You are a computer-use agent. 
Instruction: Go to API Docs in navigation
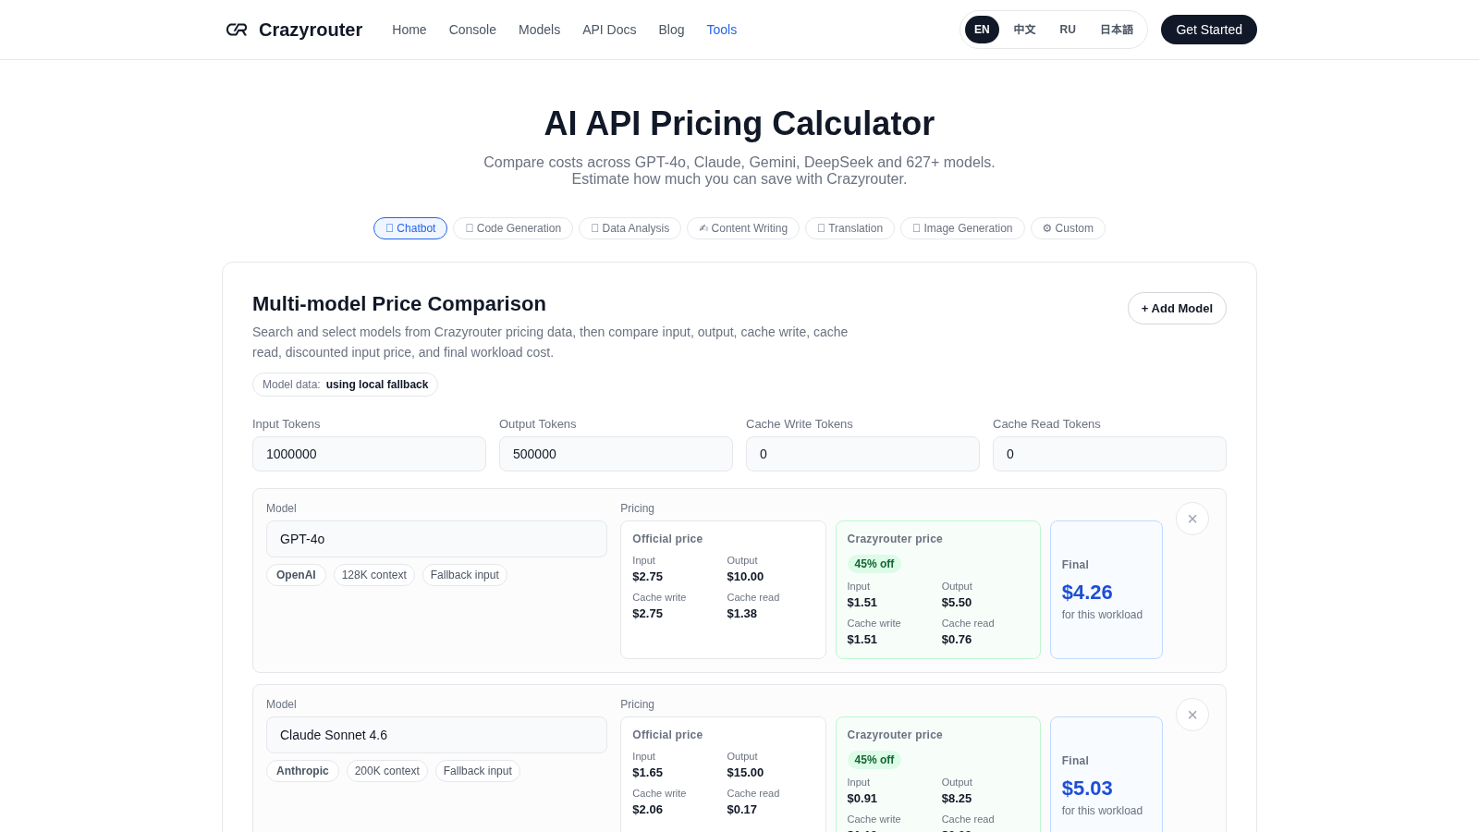[x=609, y=30]
